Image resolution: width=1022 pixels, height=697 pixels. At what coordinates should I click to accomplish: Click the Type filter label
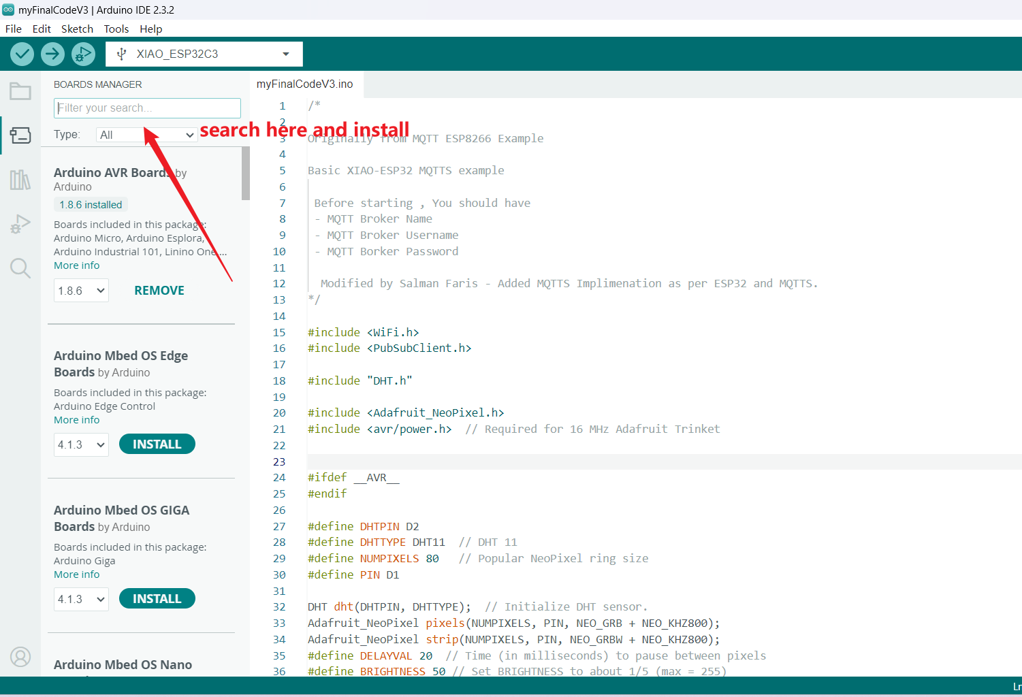click(x=67, y=135)
